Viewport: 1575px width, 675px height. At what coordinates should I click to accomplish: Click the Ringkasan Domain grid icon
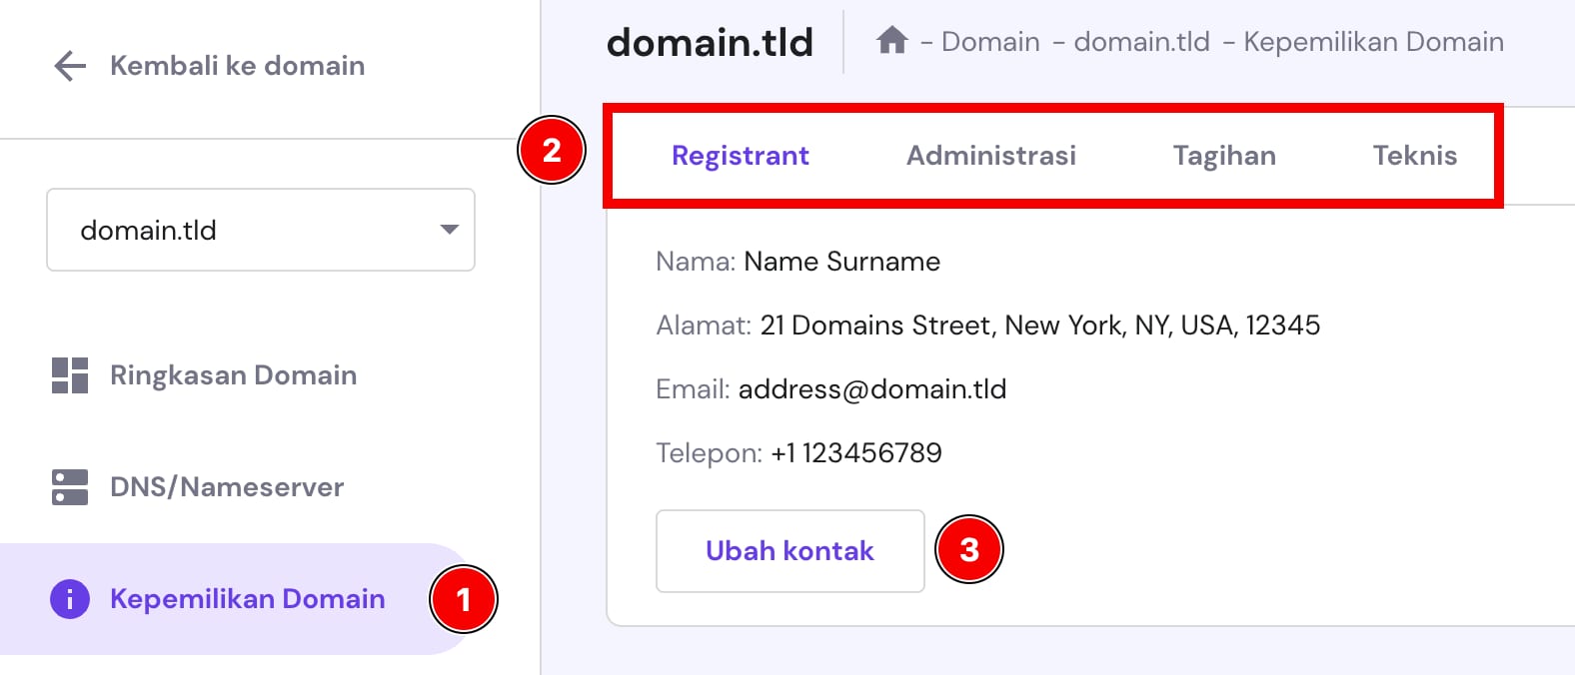(70, 375)
